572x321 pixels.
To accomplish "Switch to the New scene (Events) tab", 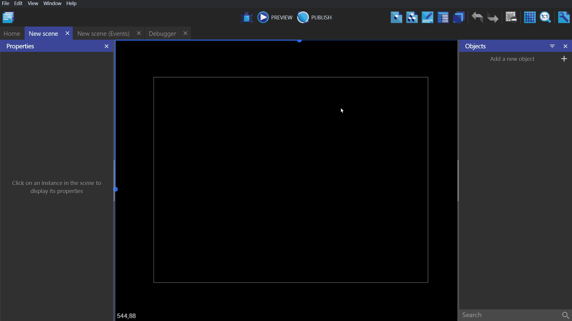I will pos(103,33).
